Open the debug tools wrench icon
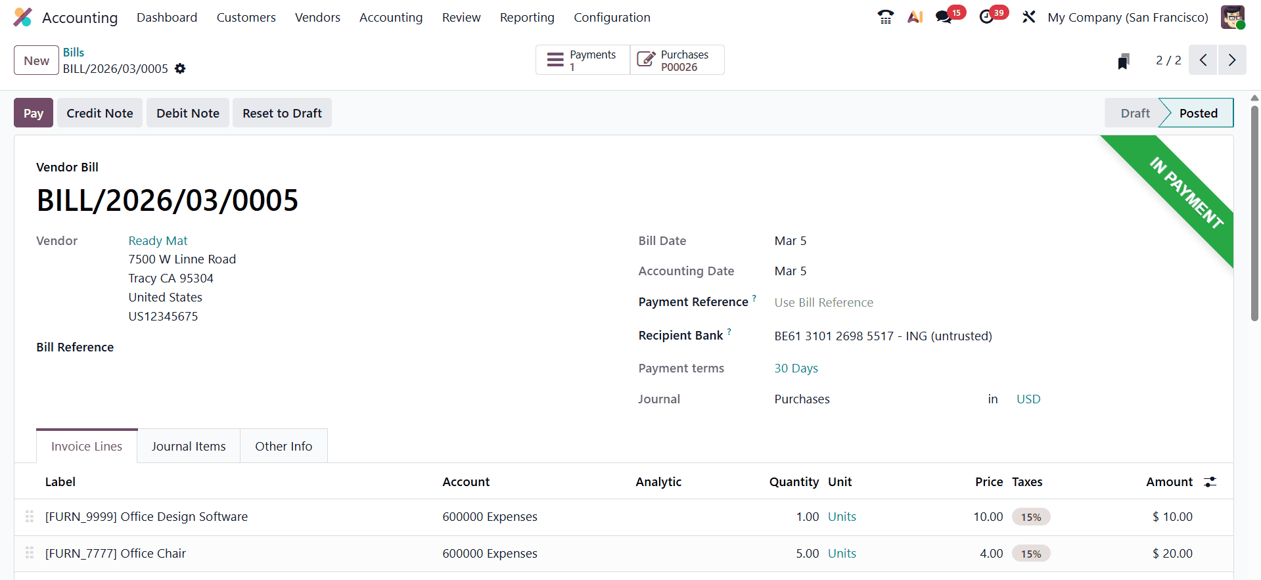Screen dimensions: 1261x580 click(x=1029, y=17)
